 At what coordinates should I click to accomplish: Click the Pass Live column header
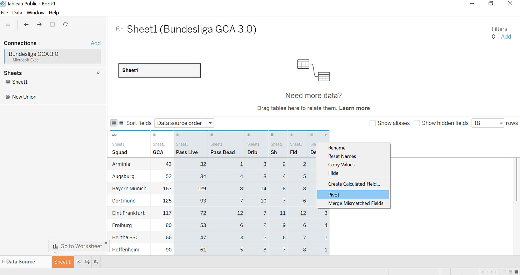click(191, 144)
